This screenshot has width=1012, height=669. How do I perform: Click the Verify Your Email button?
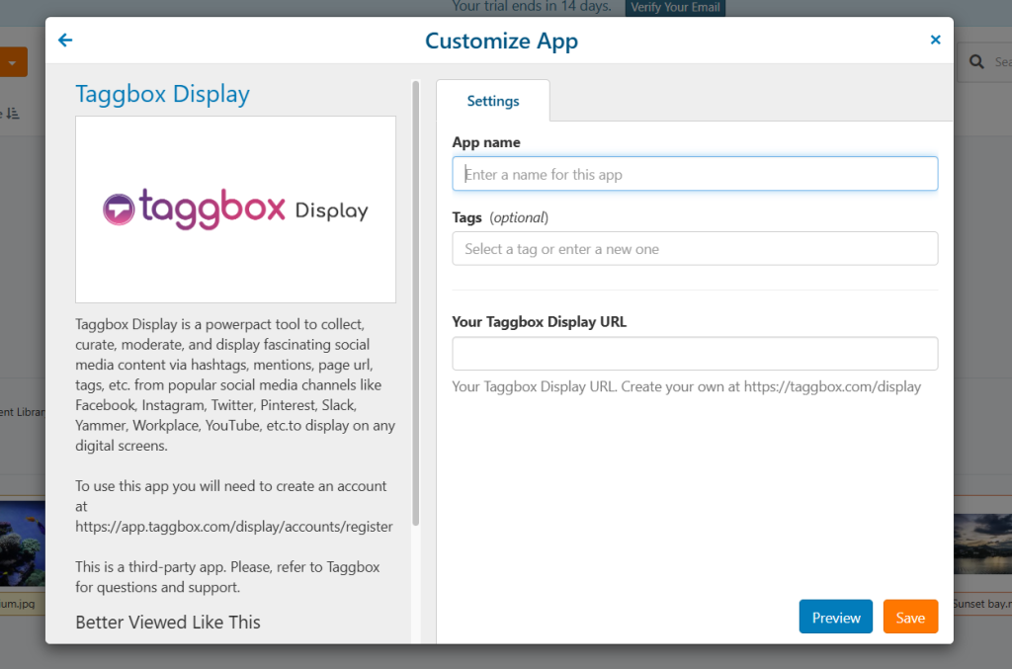pyautogui.click(x=675, y=7)
